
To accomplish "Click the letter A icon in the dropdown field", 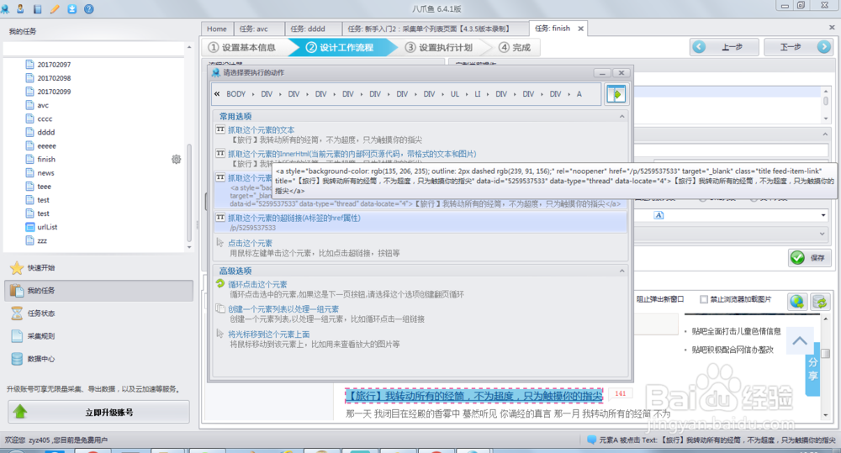I will [x=659, y=215].
